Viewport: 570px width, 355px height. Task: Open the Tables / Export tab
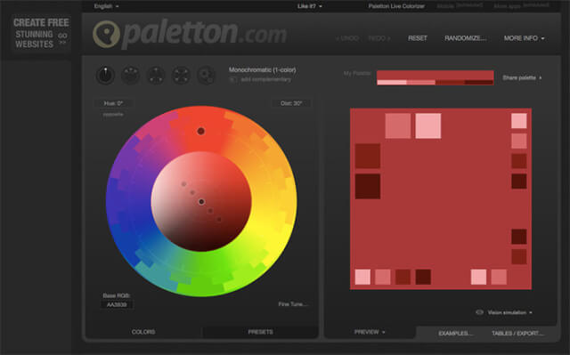coord(517,334)
